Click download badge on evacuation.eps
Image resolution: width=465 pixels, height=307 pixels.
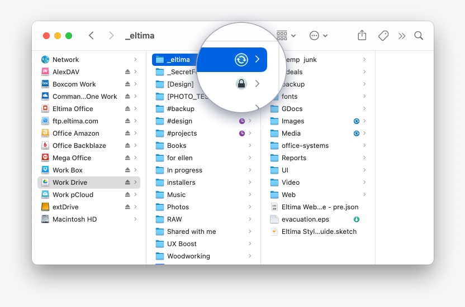pos(357,219)
